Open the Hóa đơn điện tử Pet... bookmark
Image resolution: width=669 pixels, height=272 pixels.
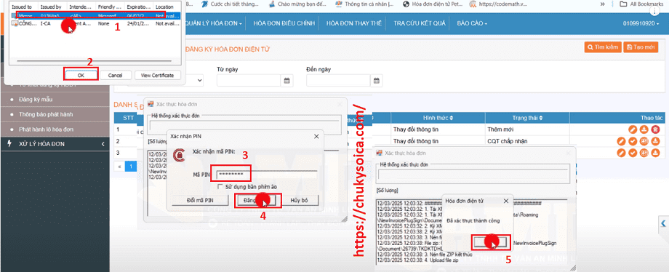click(432, 4)
